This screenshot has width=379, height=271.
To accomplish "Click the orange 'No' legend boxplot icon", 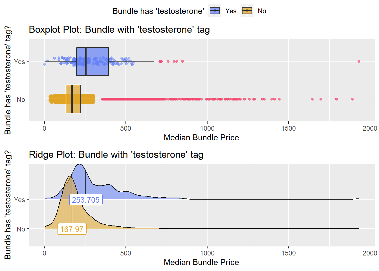I will (247, 11).
